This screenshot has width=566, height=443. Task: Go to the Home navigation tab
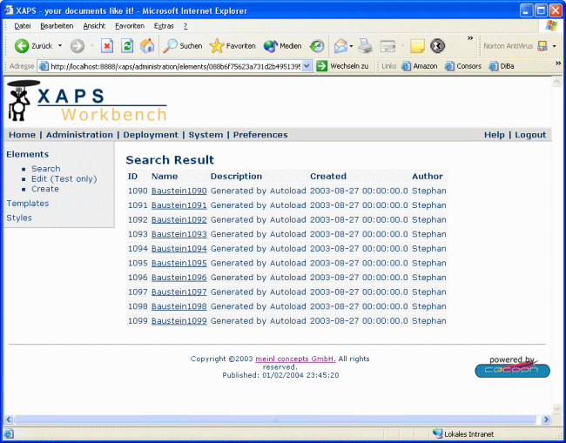[22, 135]
